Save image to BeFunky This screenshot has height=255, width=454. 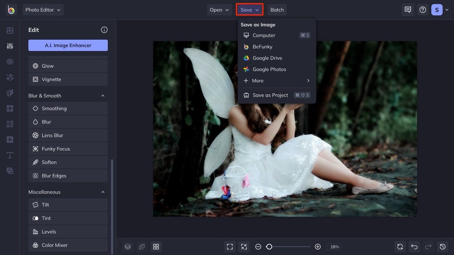point(277,47)
